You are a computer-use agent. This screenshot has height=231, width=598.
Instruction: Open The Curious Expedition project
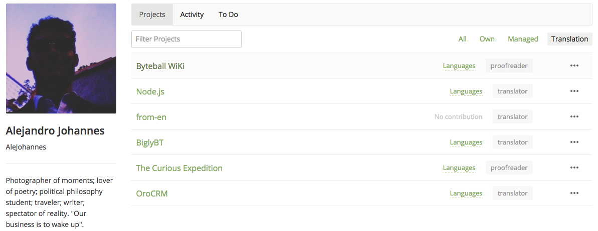(179, 168)
